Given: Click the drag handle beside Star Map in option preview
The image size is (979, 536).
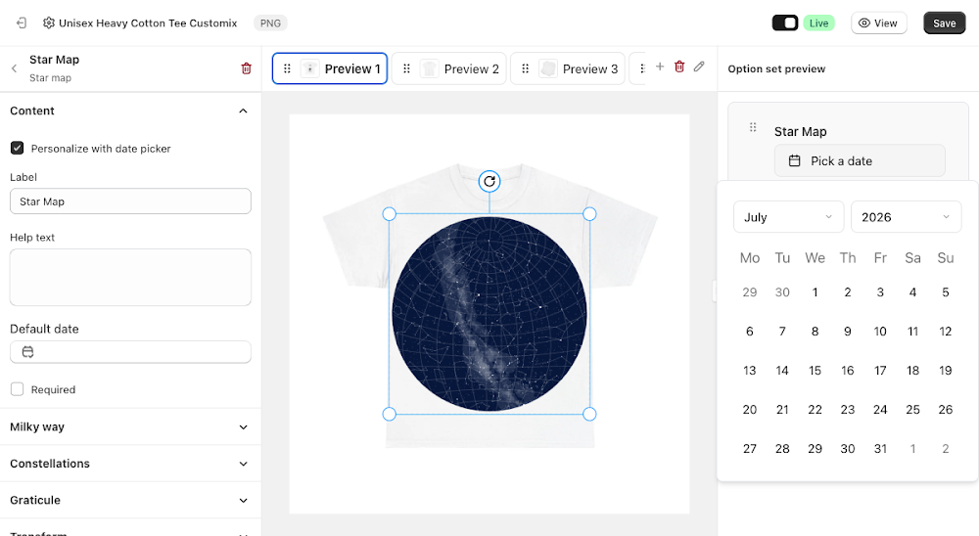Looking at the screenshot, I should coord(753,127).
